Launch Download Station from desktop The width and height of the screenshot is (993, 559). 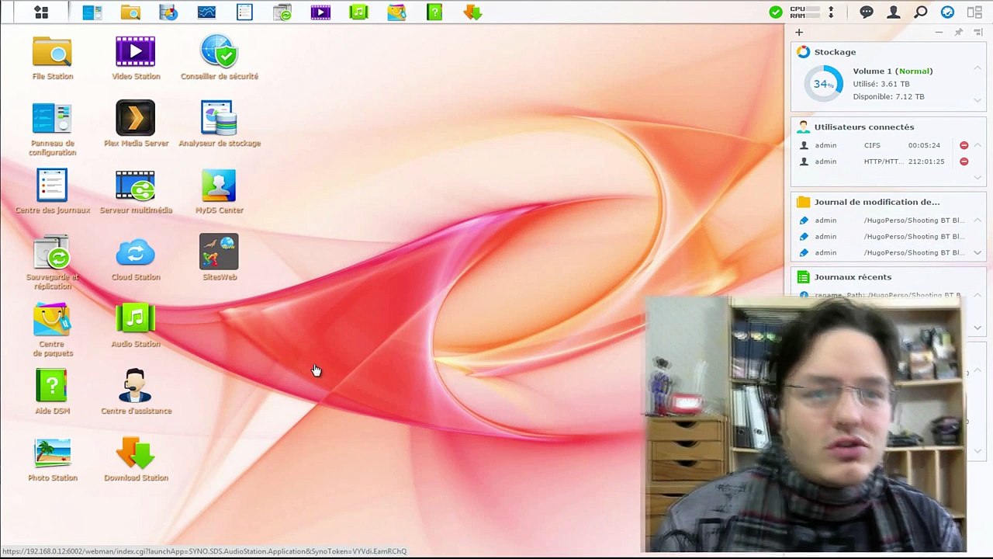pos(136,460)
